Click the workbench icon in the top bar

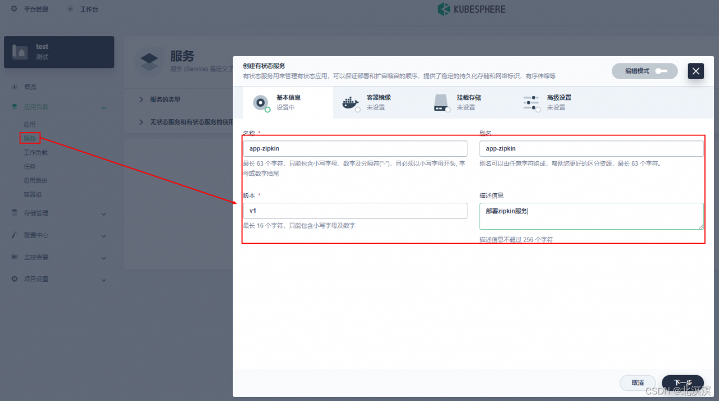(70, 9)
